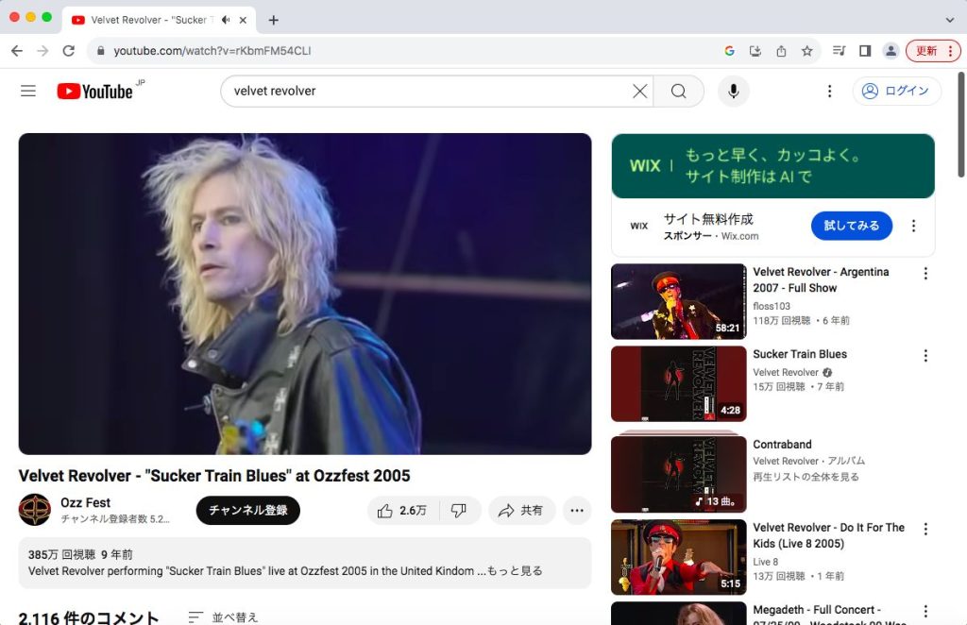Open Ozz Fest channel avatar
The width and height of the screenshot is (967, 625).
[x=35, y=510]
